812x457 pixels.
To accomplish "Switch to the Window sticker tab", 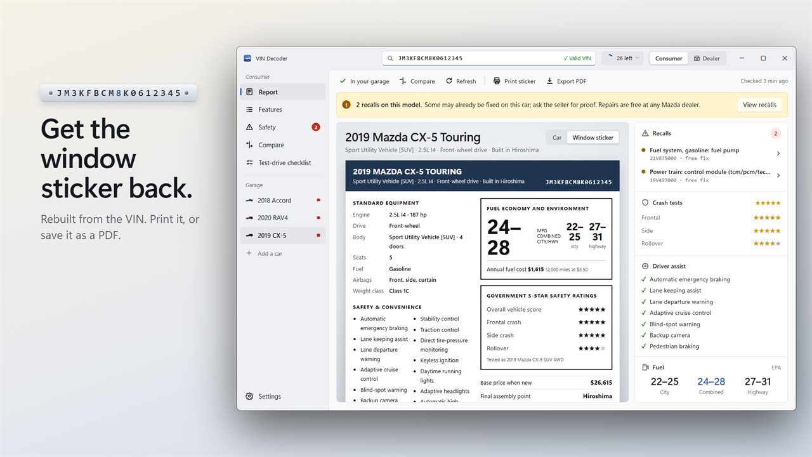I will (593, 137).
